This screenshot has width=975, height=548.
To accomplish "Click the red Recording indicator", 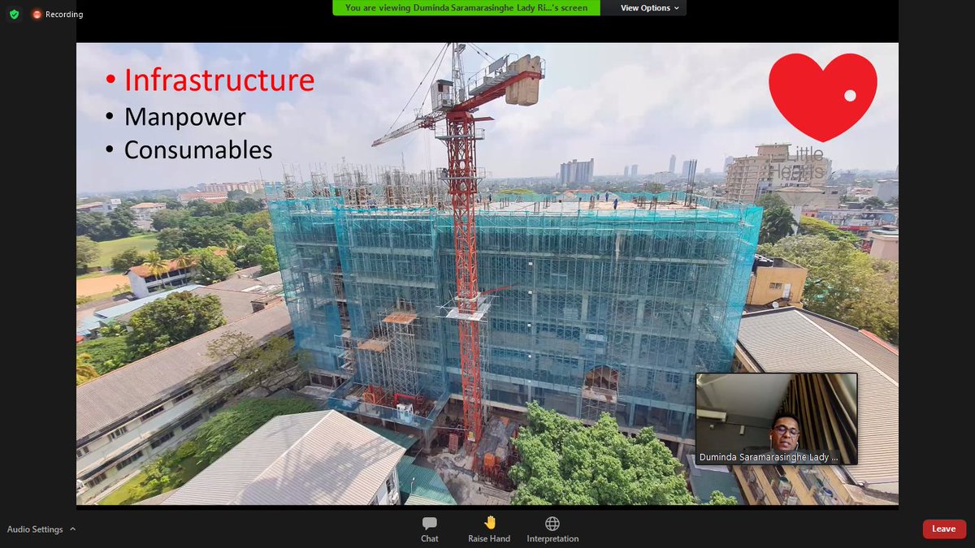I will 58,14.
